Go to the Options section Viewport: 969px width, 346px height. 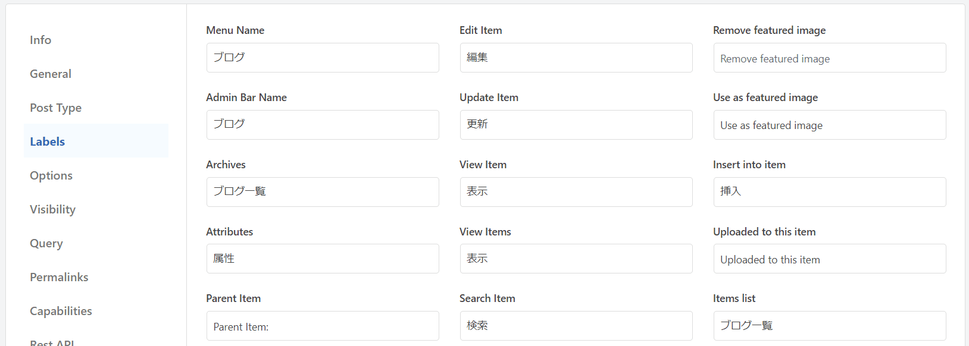pos(51,175)
